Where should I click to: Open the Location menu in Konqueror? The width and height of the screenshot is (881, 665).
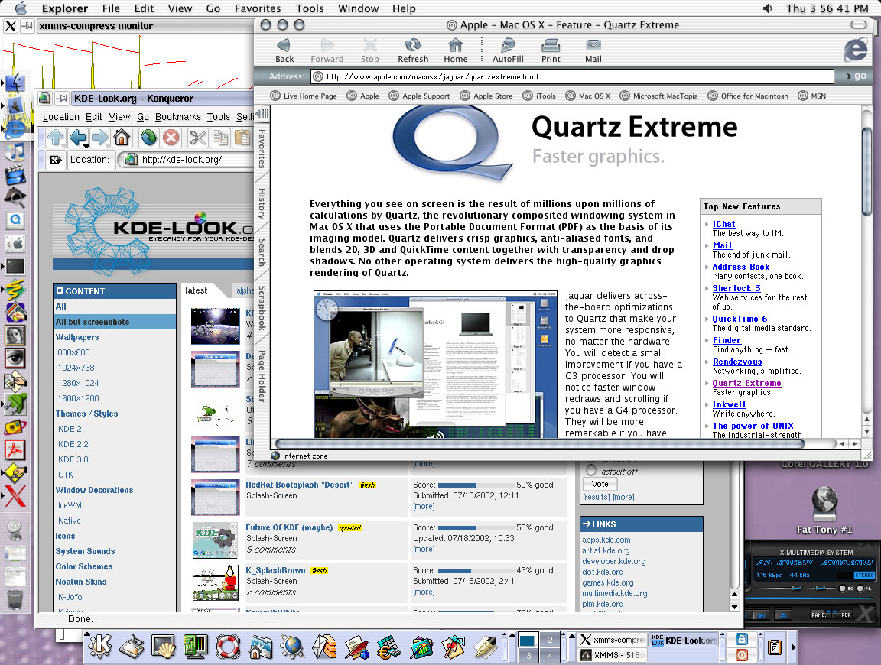pos(60,117)
